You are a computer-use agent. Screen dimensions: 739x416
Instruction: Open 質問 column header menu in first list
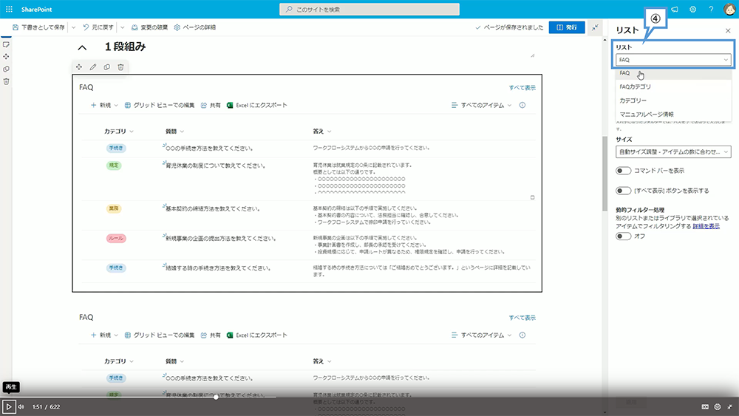point(174,132)
